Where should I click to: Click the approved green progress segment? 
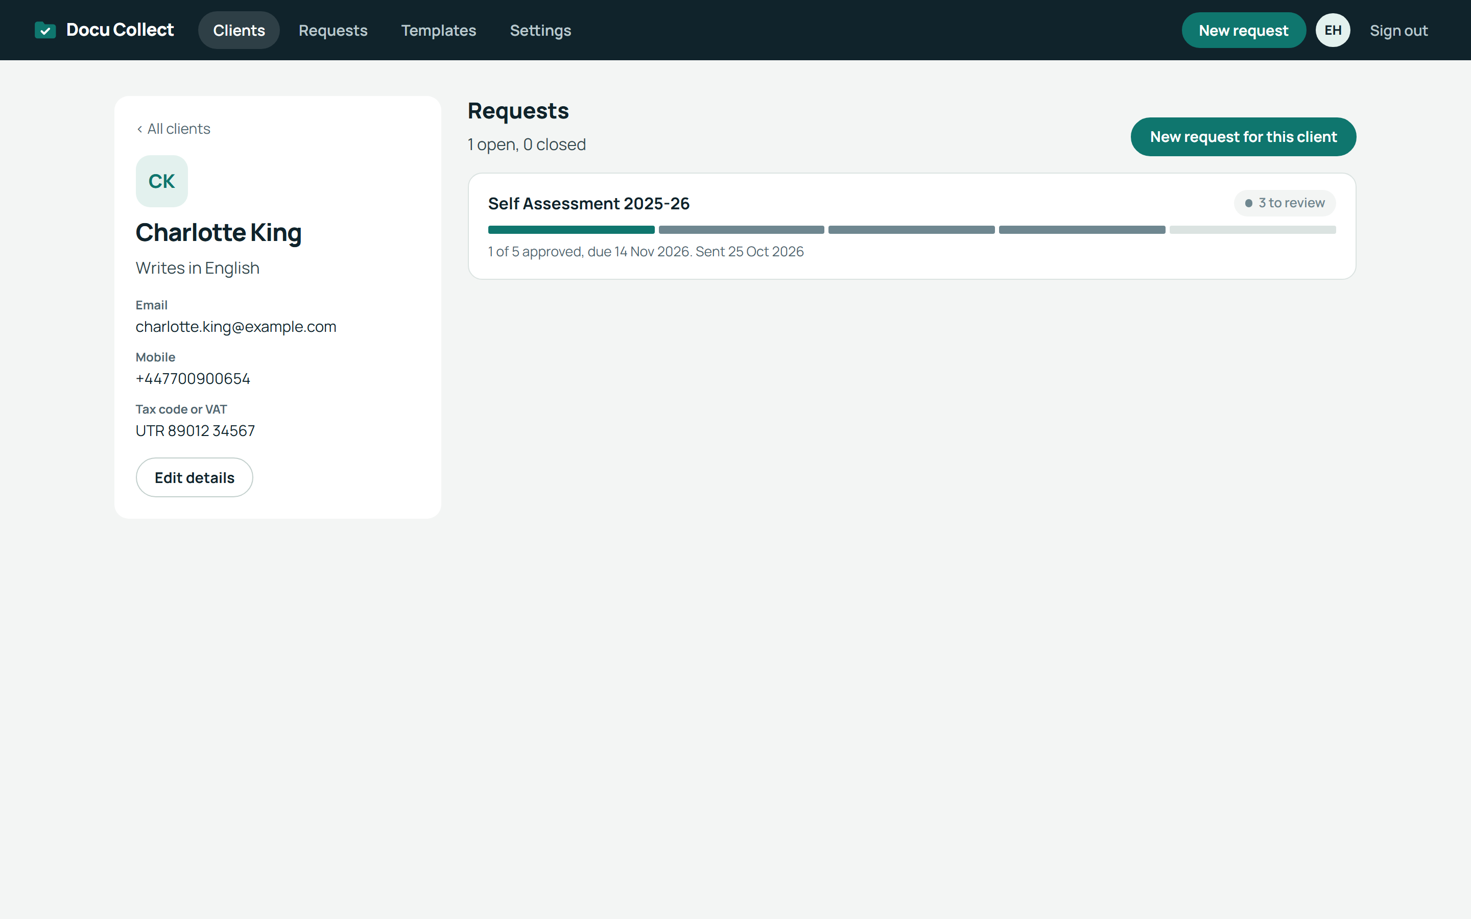[571, 230]
